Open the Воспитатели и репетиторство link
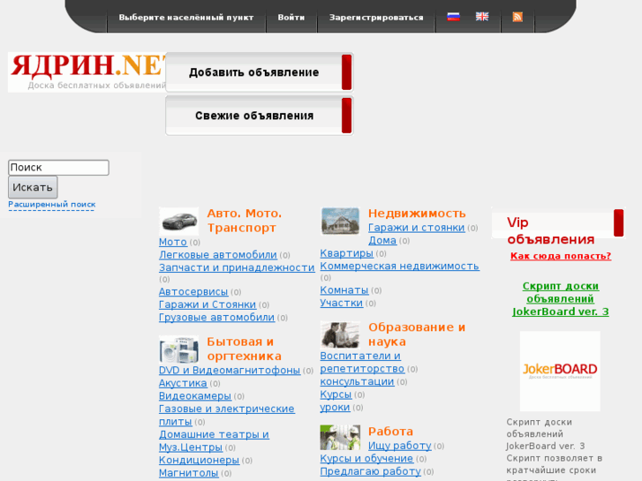The width and height of the screenshot is (642, 481). pyautogui.click(x=362, y=362)
